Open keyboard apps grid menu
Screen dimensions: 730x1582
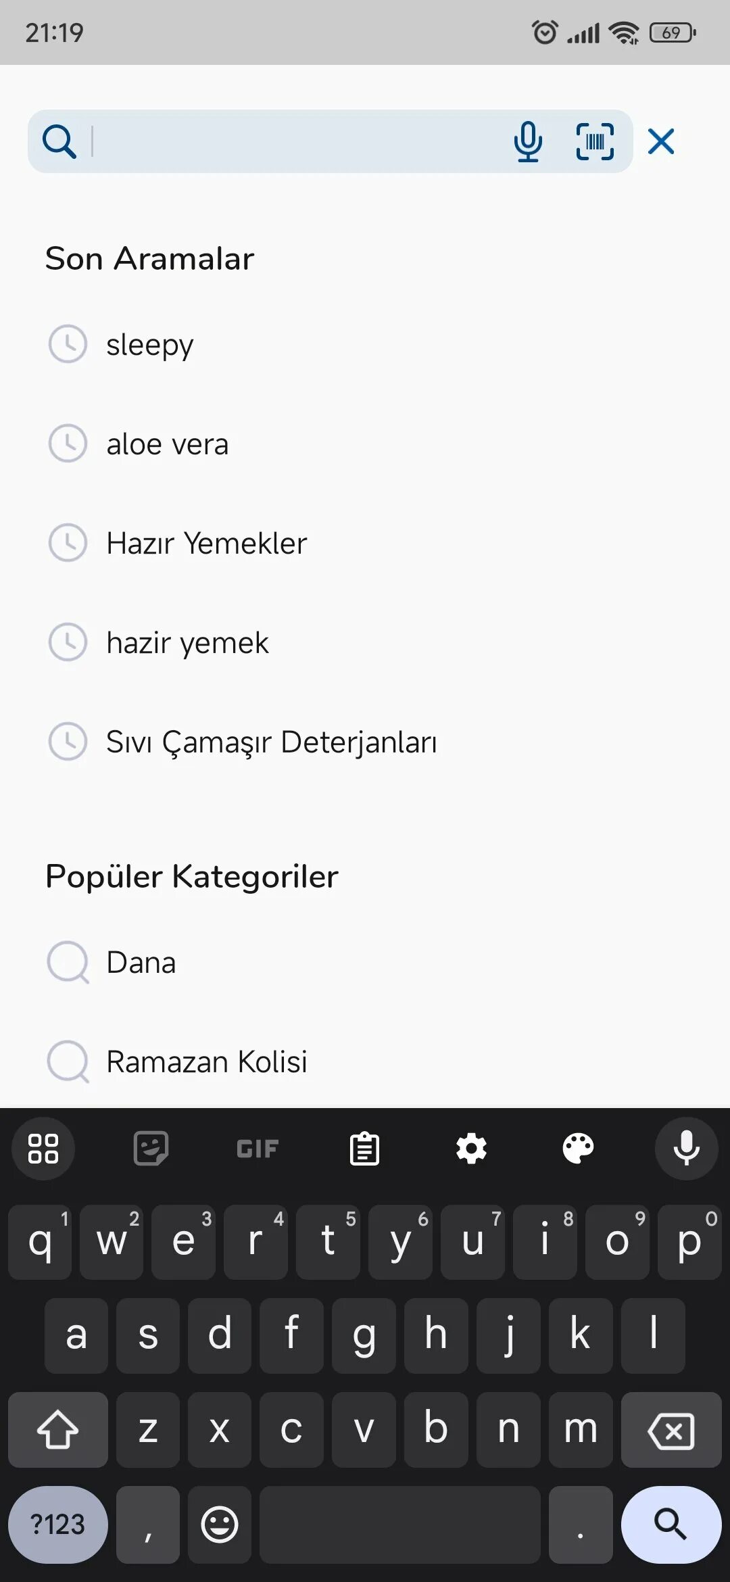coord(43,1149)
